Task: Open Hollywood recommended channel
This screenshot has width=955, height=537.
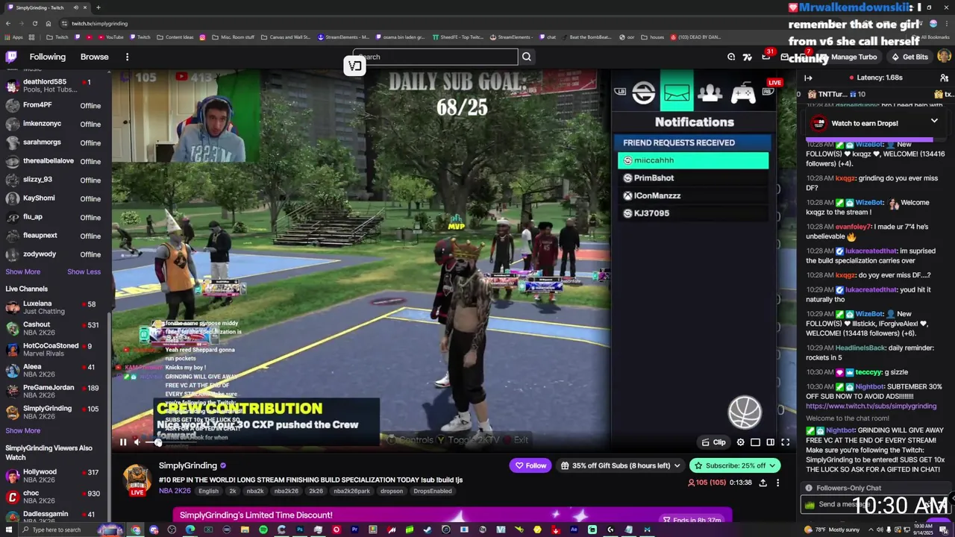Action: point(55,476)
